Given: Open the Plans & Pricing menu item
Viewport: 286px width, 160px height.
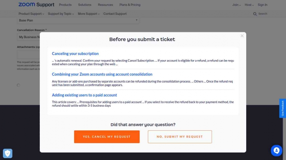Looking at the screenshot, I should pyautogui.click(x=130, y=5).
